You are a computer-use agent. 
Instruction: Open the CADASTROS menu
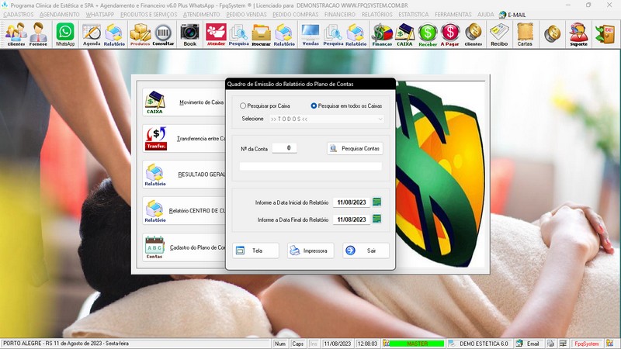pyautogui.click(x=19, y=14)
